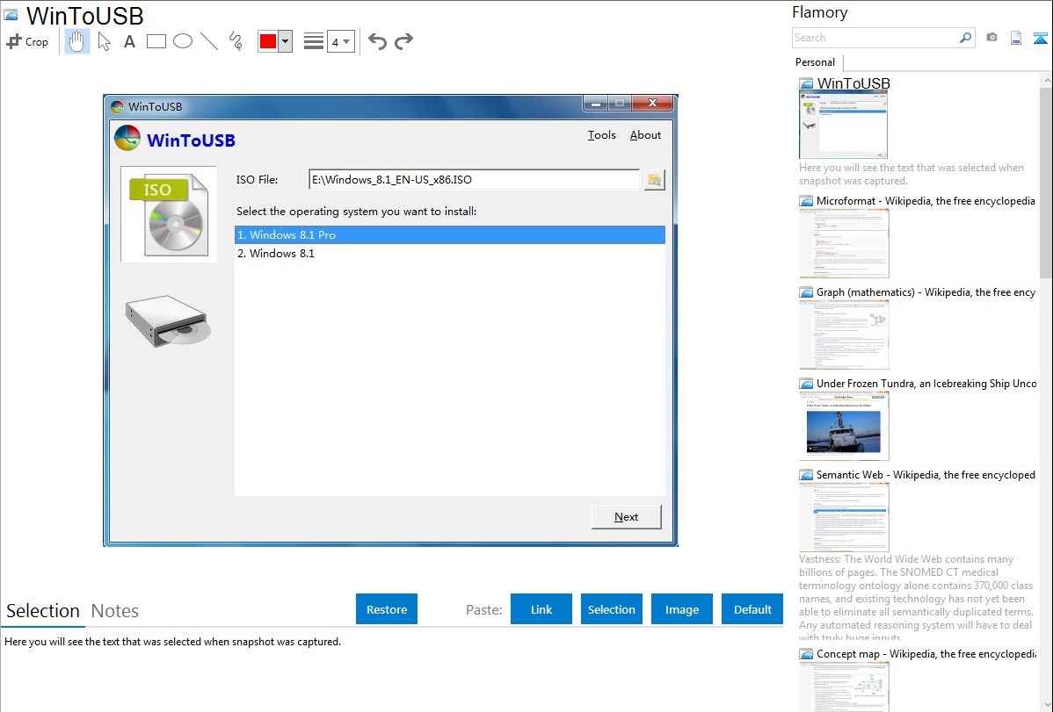Paste as Selection
Viewport: 1053px width, 712px height.
pos(612,609)
